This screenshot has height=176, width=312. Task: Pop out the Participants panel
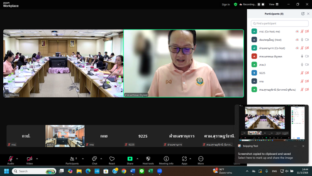[303, 14]
